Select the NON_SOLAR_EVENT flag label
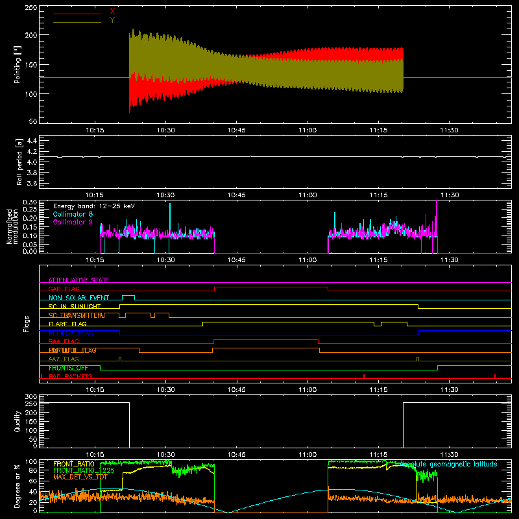The height and width of the screenshot is (519, 519). 78,298
